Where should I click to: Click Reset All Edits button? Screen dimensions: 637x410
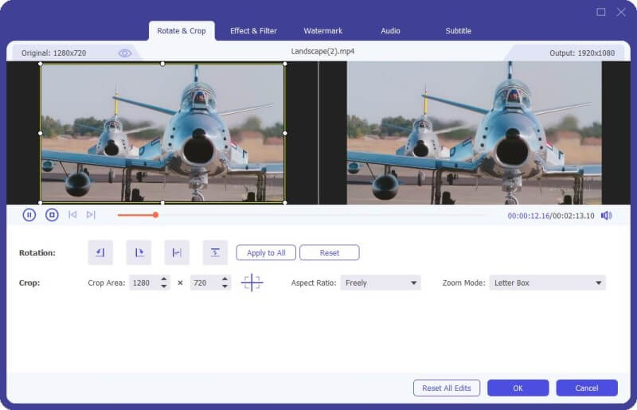point(447,388)
